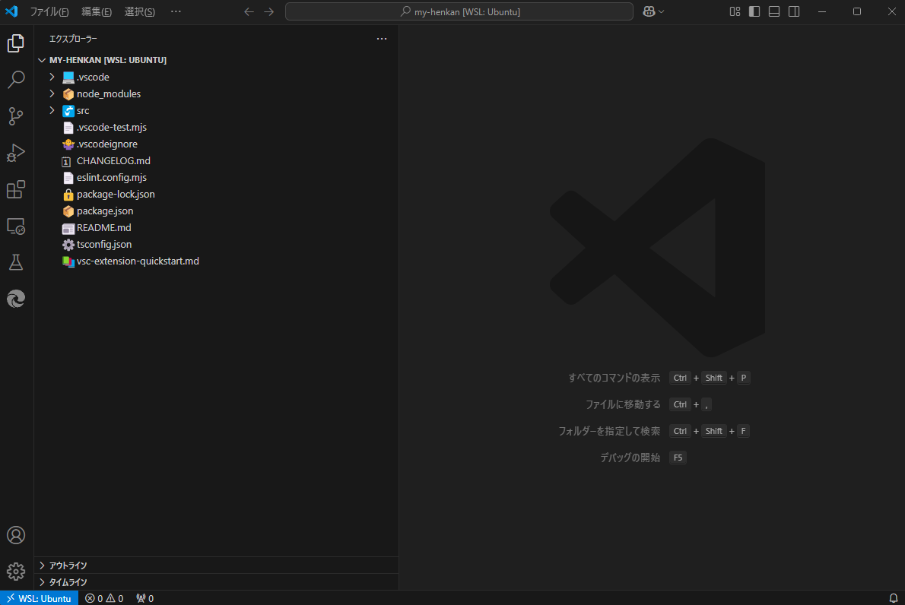Open the Manage gear icon
905x605 pixels.
pos(16,572)
